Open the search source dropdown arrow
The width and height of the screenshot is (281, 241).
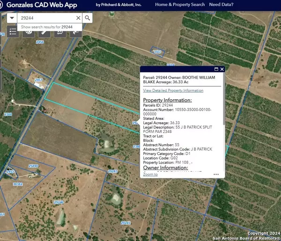click(12, 18)
